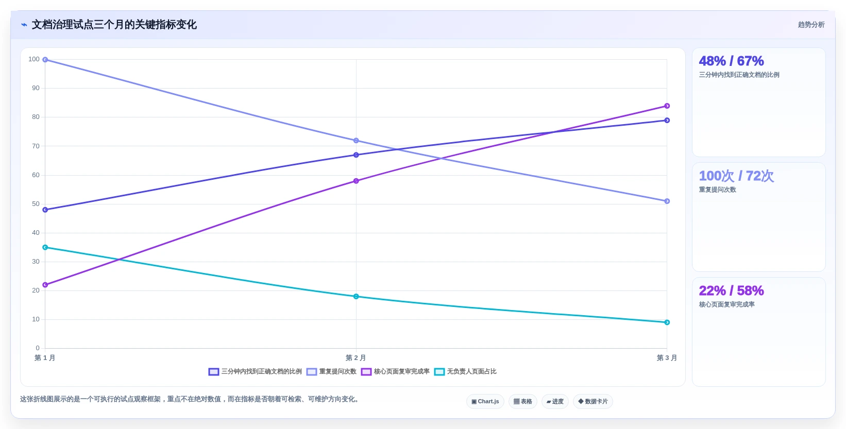Click the Chart.js tag chip
Screen dimensions: 846x429
485,402
